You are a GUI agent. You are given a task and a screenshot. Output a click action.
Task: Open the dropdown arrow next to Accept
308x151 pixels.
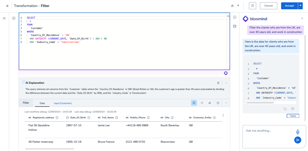300,6
